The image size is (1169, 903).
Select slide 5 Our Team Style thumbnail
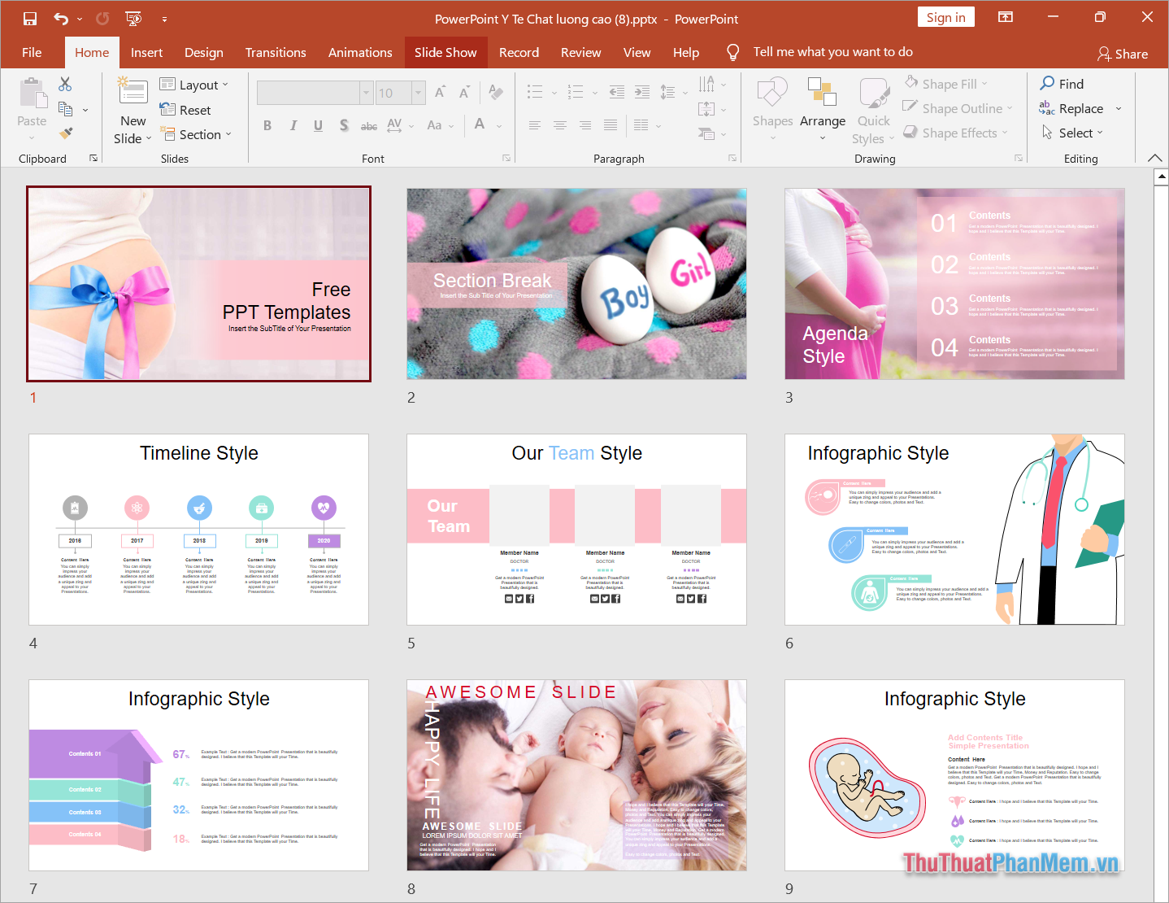coord(576,529)
